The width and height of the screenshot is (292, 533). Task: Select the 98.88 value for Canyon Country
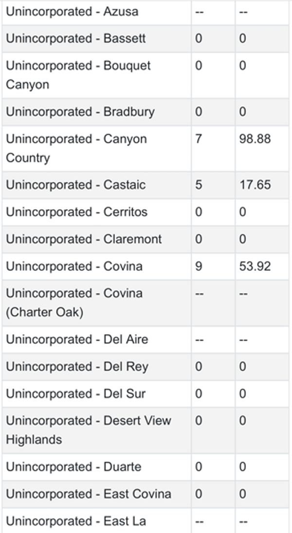tap(255, 138)
